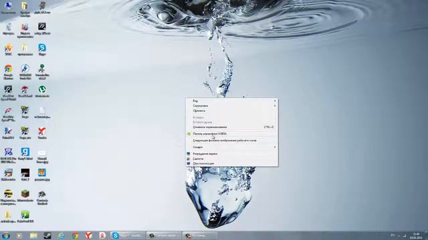This screenshot has width=428, height=240.
Task: Select the Recycle Bin desktop icon
Action: pyautogui.click(x=8, y=29)
